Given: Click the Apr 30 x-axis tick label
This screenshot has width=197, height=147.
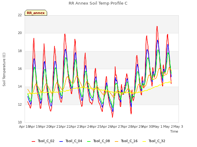Looking at the screenshot, I should tap(147, 126).
